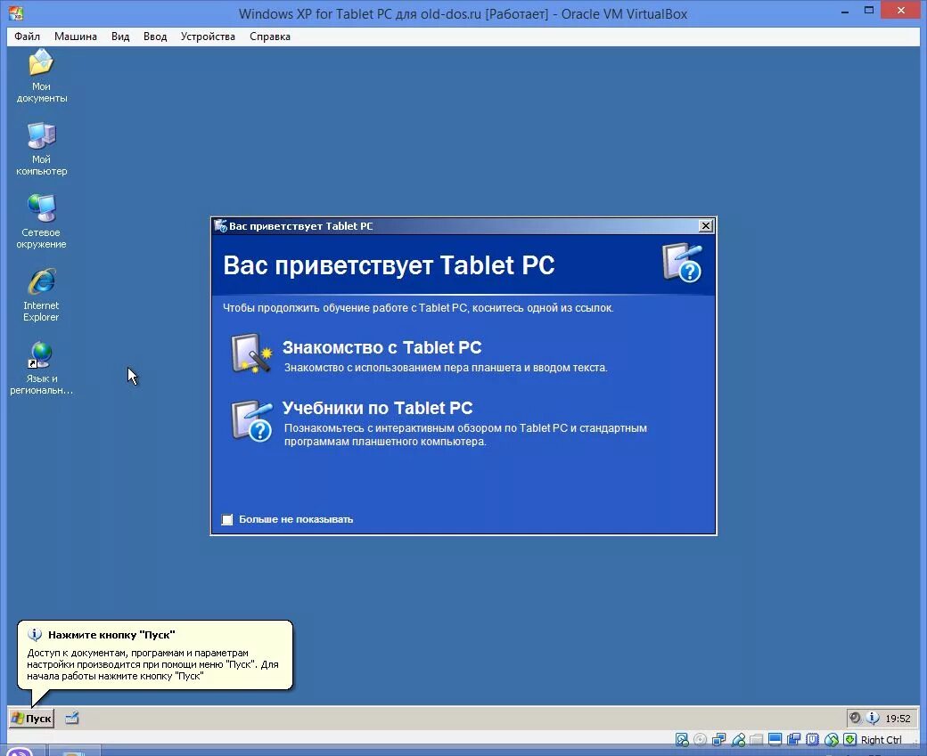927x756 pixels.
Task: Click the information balloon icon in the tray
Action: pos(871,718)
